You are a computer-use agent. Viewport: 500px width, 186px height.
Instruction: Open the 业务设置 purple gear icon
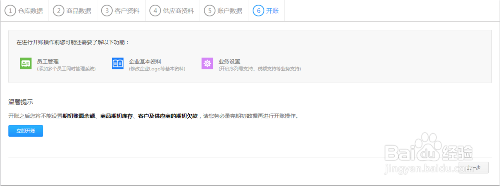(x=207, y=63)
